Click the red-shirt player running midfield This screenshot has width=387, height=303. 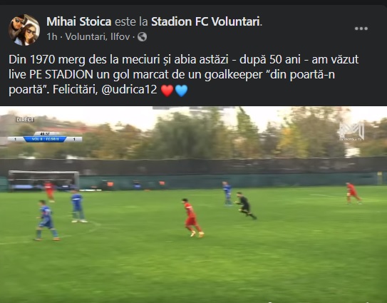coord(192,217)
